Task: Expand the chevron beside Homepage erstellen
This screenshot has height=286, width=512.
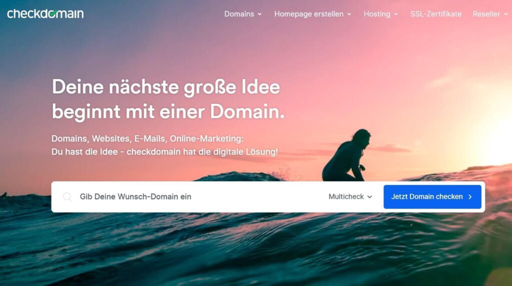Action: tap(349, 14)
